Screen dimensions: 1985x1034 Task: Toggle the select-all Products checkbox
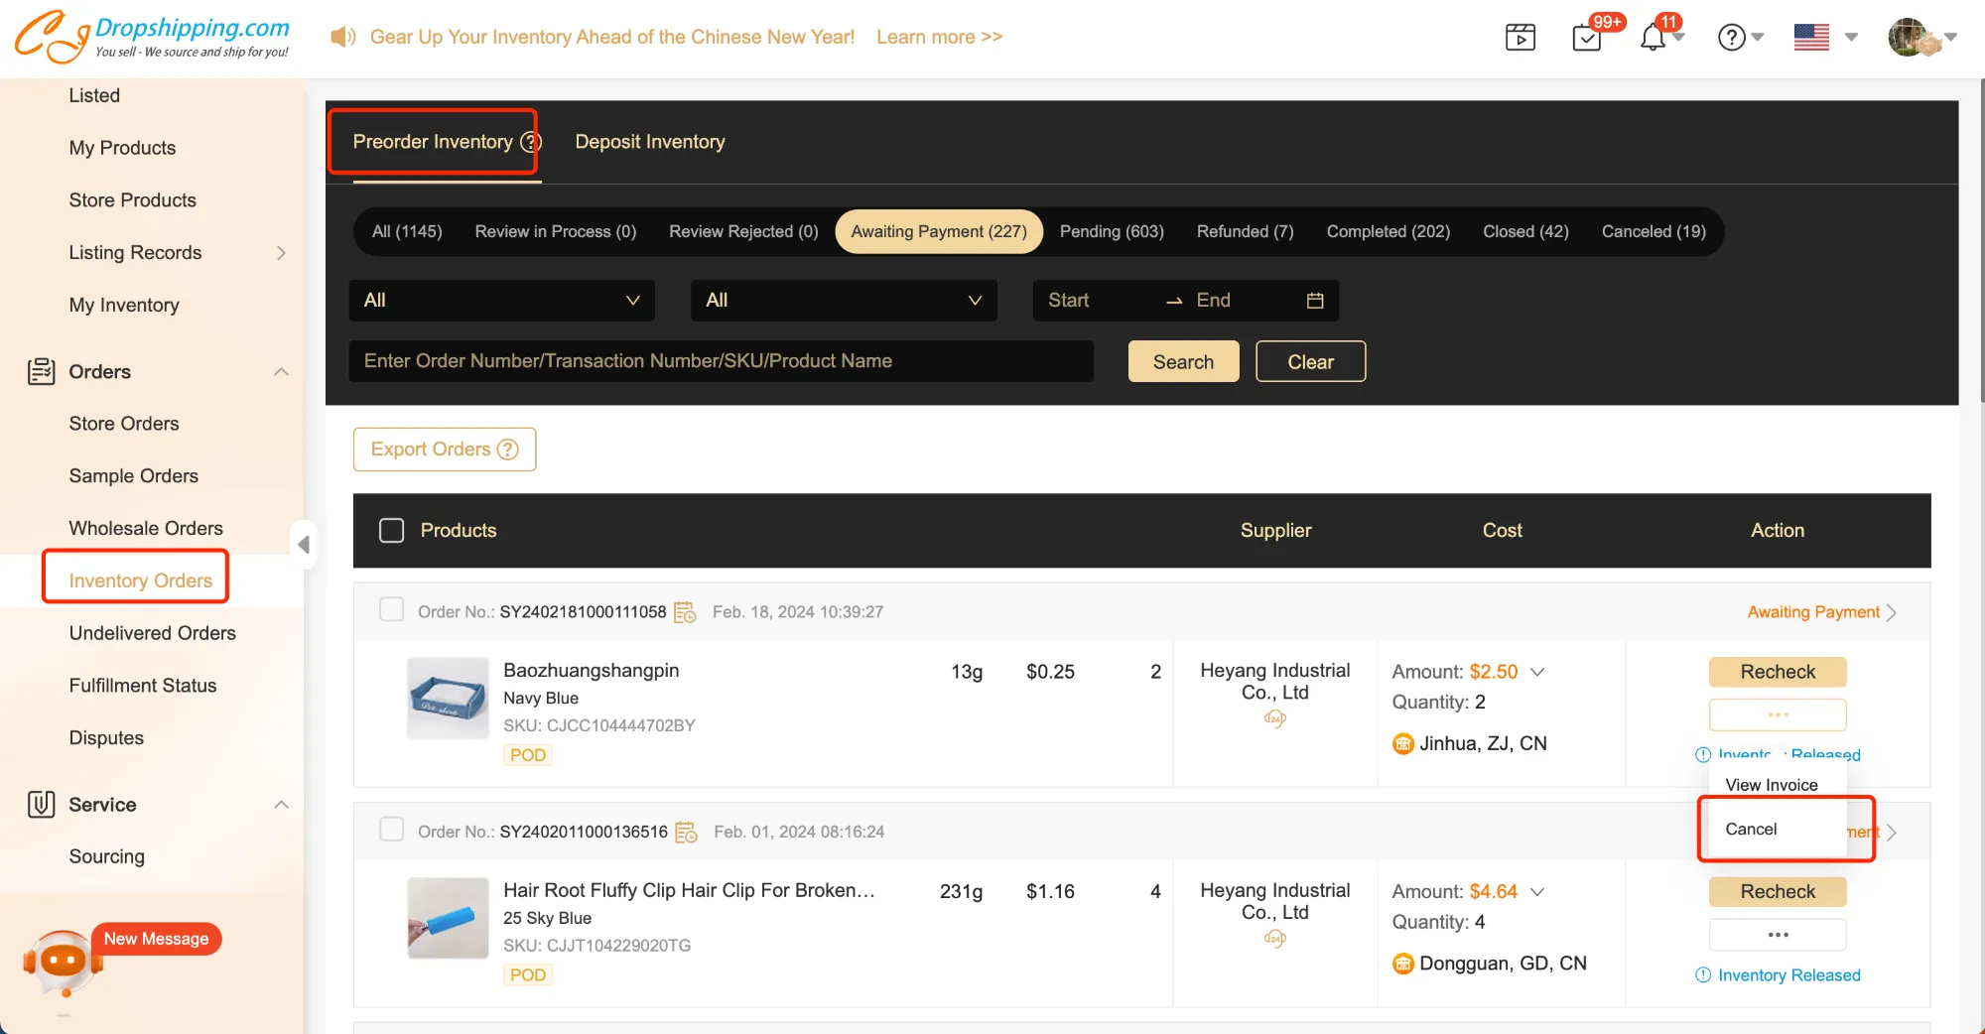pyautogui.click(x=392, y=531)
